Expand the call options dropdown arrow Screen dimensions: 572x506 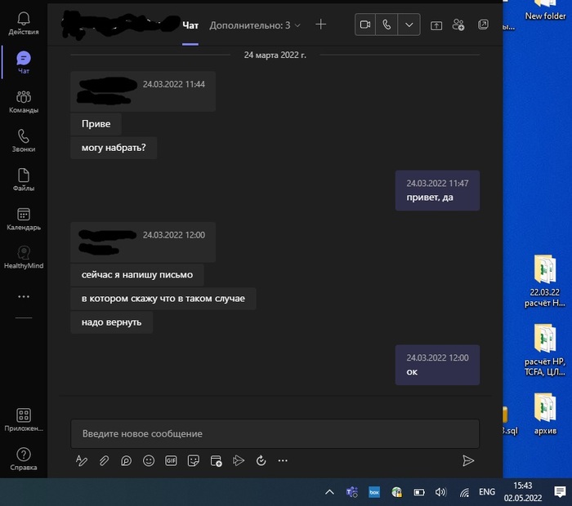coord(409,24)
